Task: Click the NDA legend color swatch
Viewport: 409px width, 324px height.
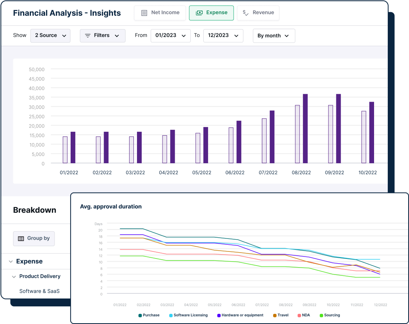Action: 299,315
